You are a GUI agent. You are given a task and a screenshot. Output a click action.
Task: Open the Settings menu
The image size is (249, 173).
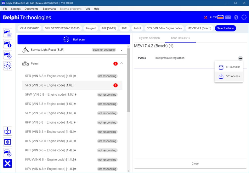16,9
